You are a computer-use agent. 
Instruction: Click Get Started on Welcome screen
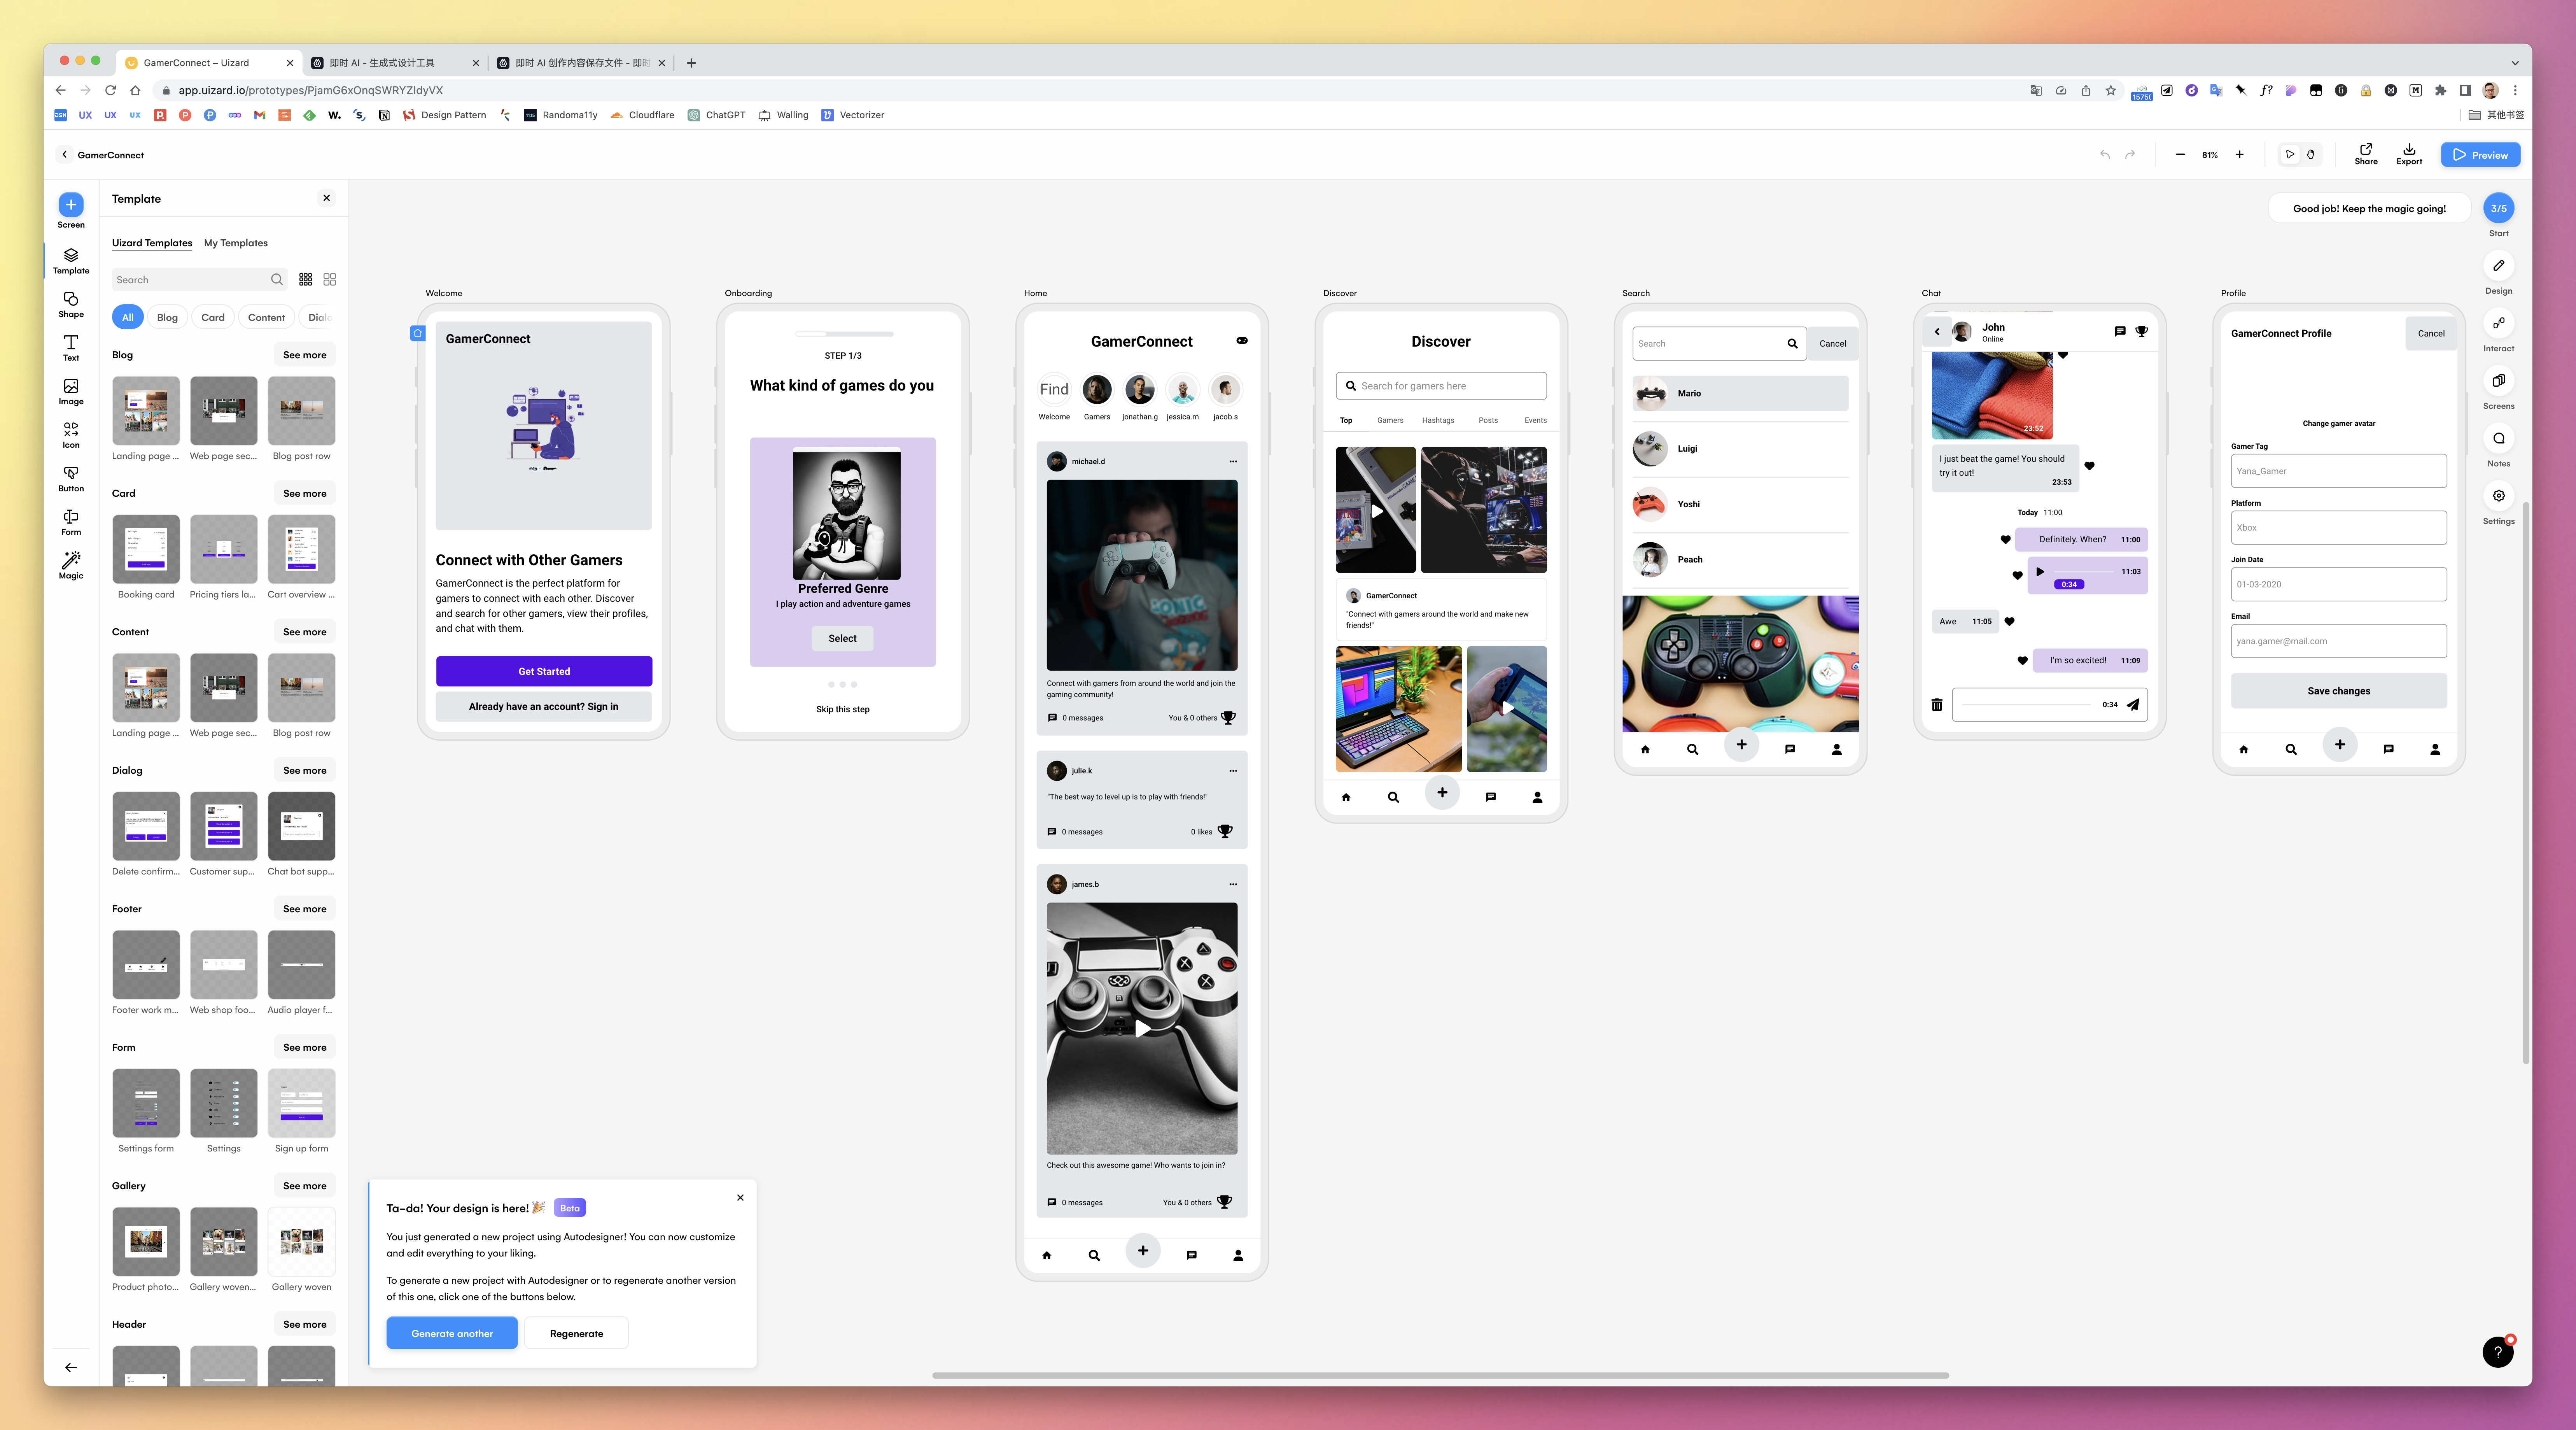(544, 671)
